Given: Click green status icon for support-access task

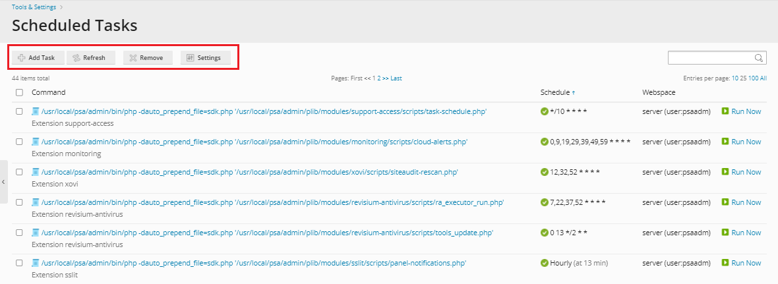Looking at the screenshot, I should click(545, 111).
